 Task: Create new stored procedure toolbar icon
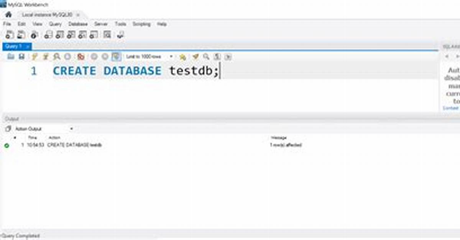[82, 35]
